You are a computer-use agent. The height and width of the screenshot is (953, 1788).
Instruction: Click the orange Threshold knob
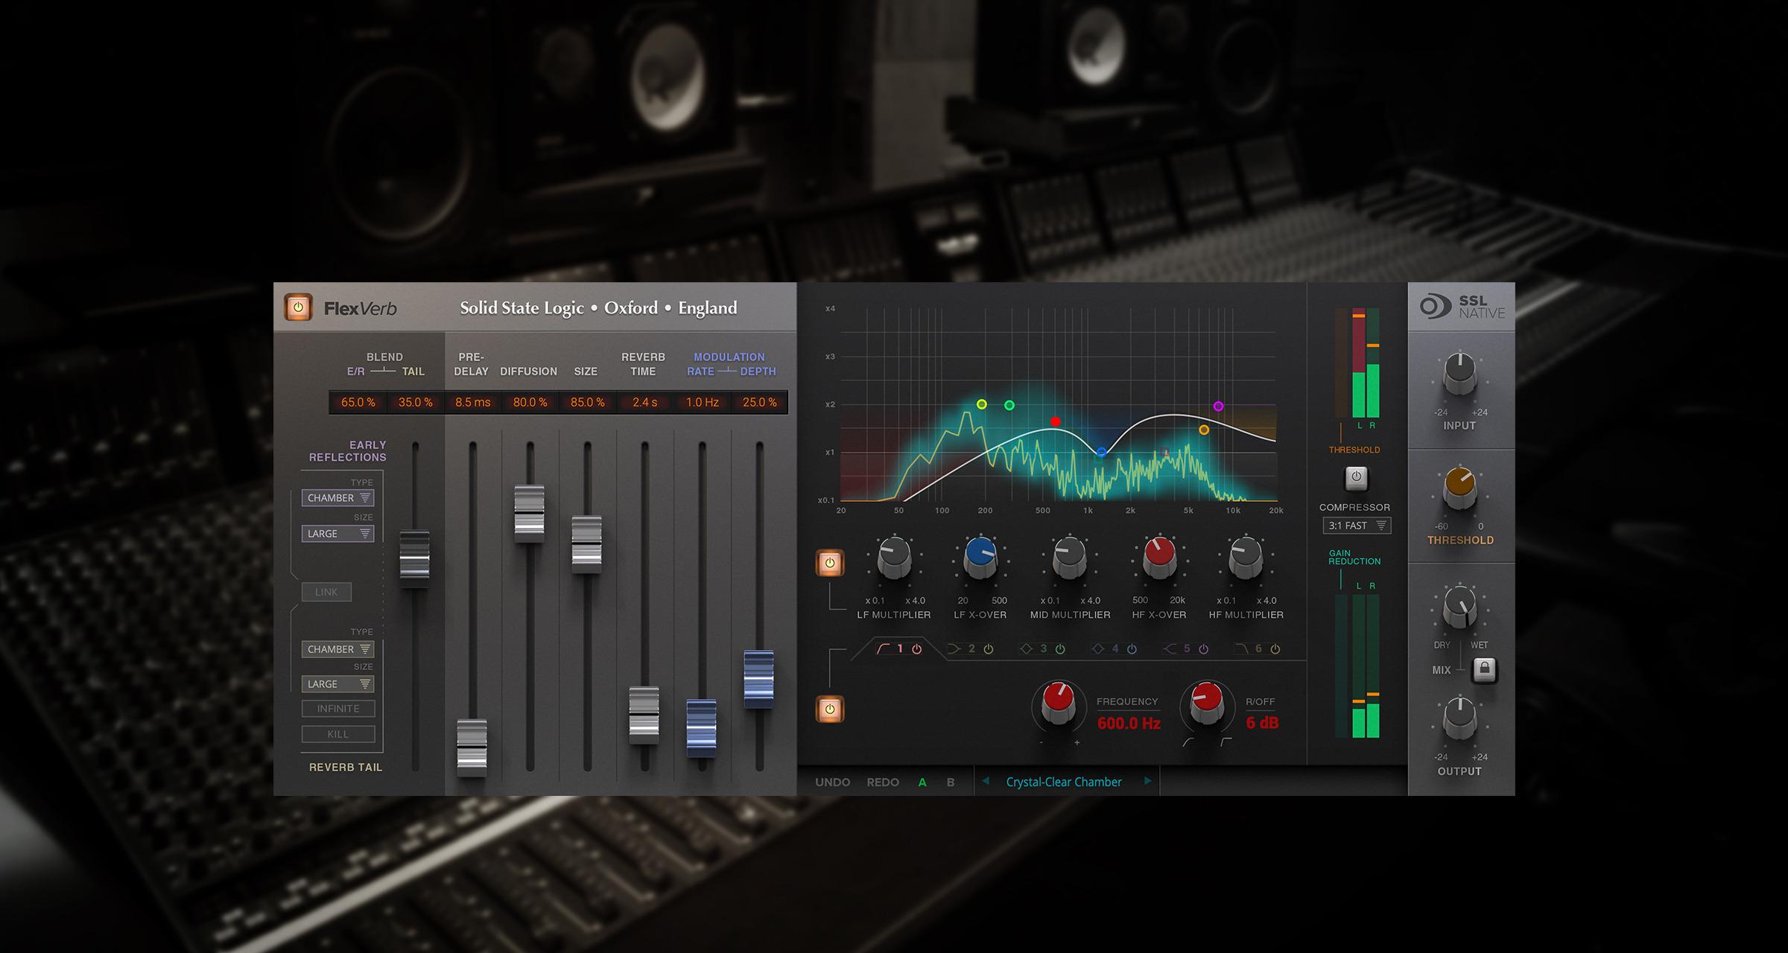pyautogui.click(x=1459, y=488)
